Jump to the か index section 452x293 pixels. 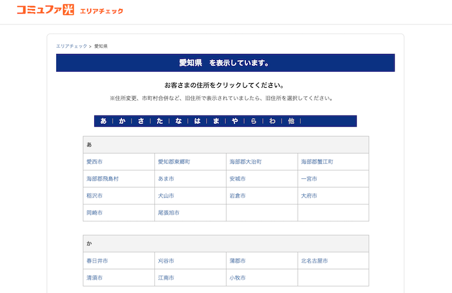pos(122,121)
